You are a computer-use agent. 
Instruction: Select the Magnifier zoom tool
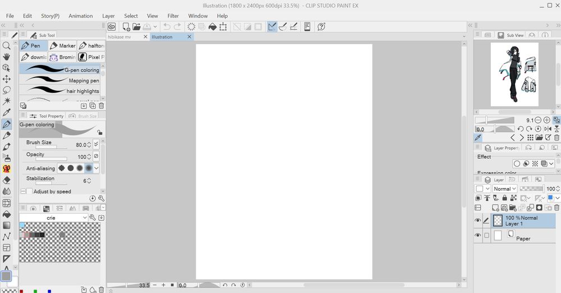(x=7, y=45)
